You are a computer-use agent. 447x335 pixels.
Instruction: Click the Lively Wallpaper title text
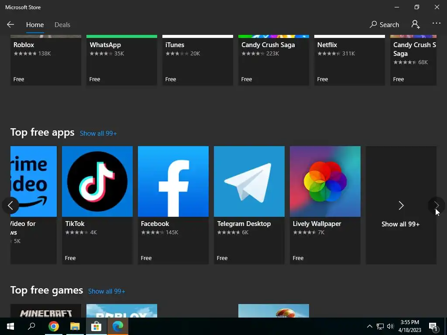[317, 224]
